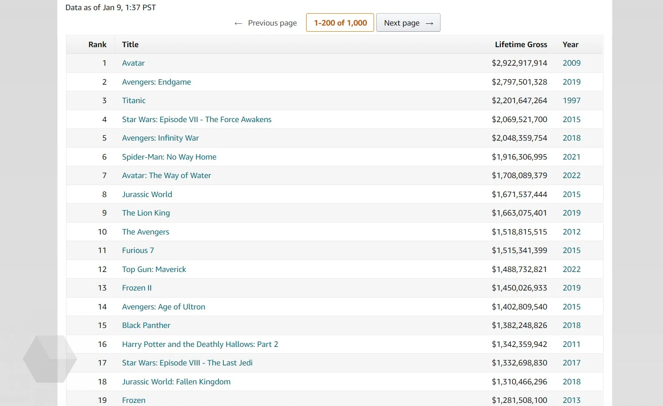
Task: Click the Year column header
Action: pyautogui.click(x=570, y=45)
